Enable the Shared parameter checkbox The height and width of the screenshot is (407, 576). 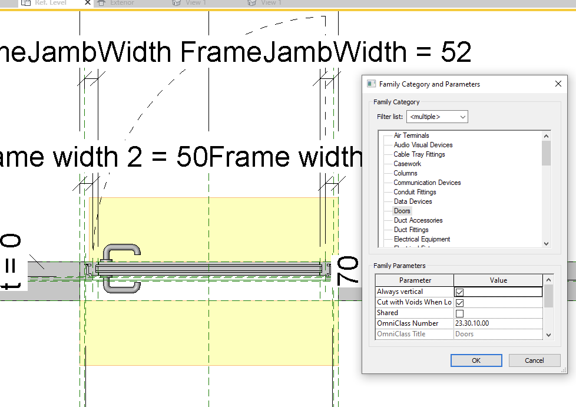(x=459, y=313)
